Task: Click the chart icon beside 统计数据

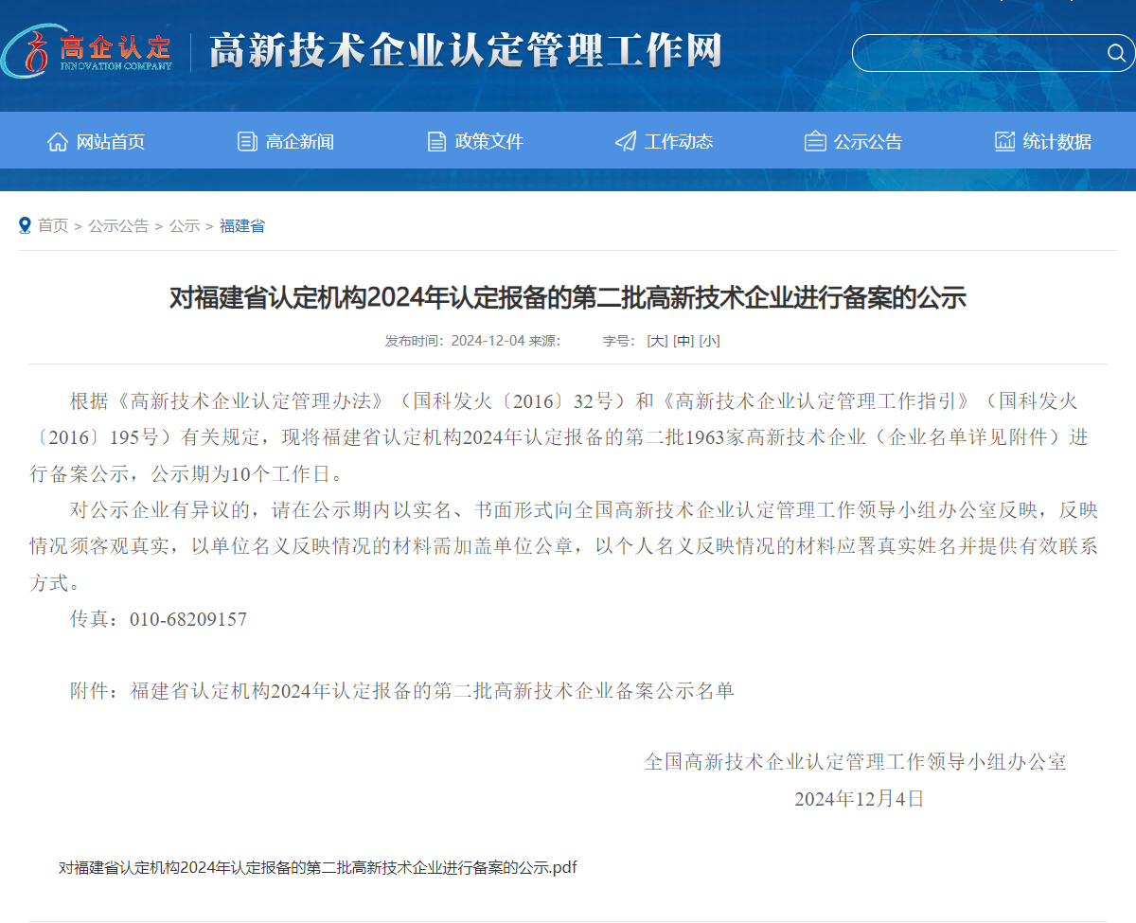Action: (1004, 141)
